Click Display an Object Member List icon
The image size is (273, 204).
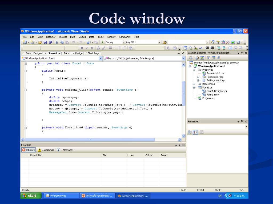tap(185, 48)
